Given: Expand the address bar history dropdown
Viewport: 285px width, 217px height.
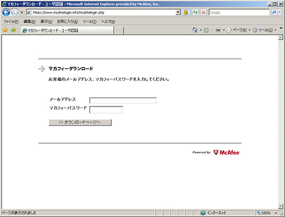Looking at the screenshot, I should click(x=178, y=13).
